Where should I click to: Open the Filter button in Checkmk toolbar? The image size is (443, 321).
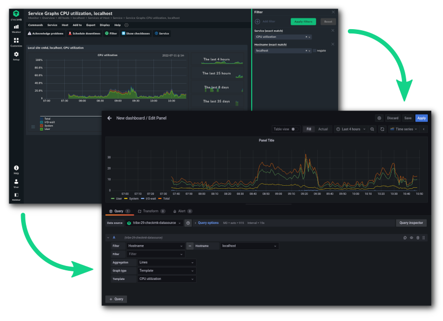[111, 33]
